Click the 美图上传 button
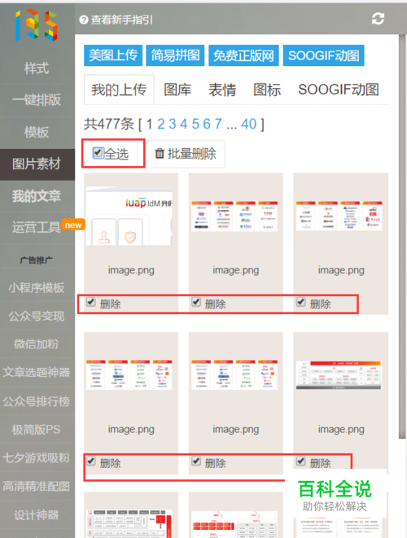This screenshot has width=407, height=538. [x=113, y=55]
